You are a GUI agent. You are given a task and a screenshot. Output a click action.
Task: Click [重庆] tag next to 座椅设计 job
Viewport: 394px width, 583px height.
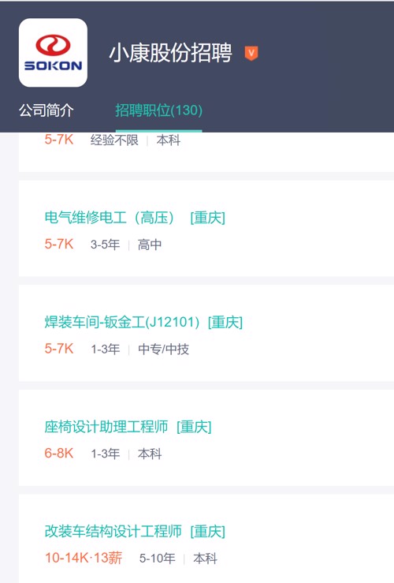194,427
